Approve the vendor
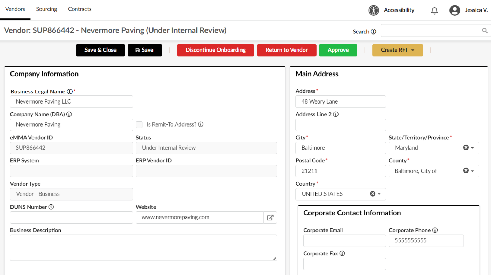491x275 pixels. tap(338, 50)
